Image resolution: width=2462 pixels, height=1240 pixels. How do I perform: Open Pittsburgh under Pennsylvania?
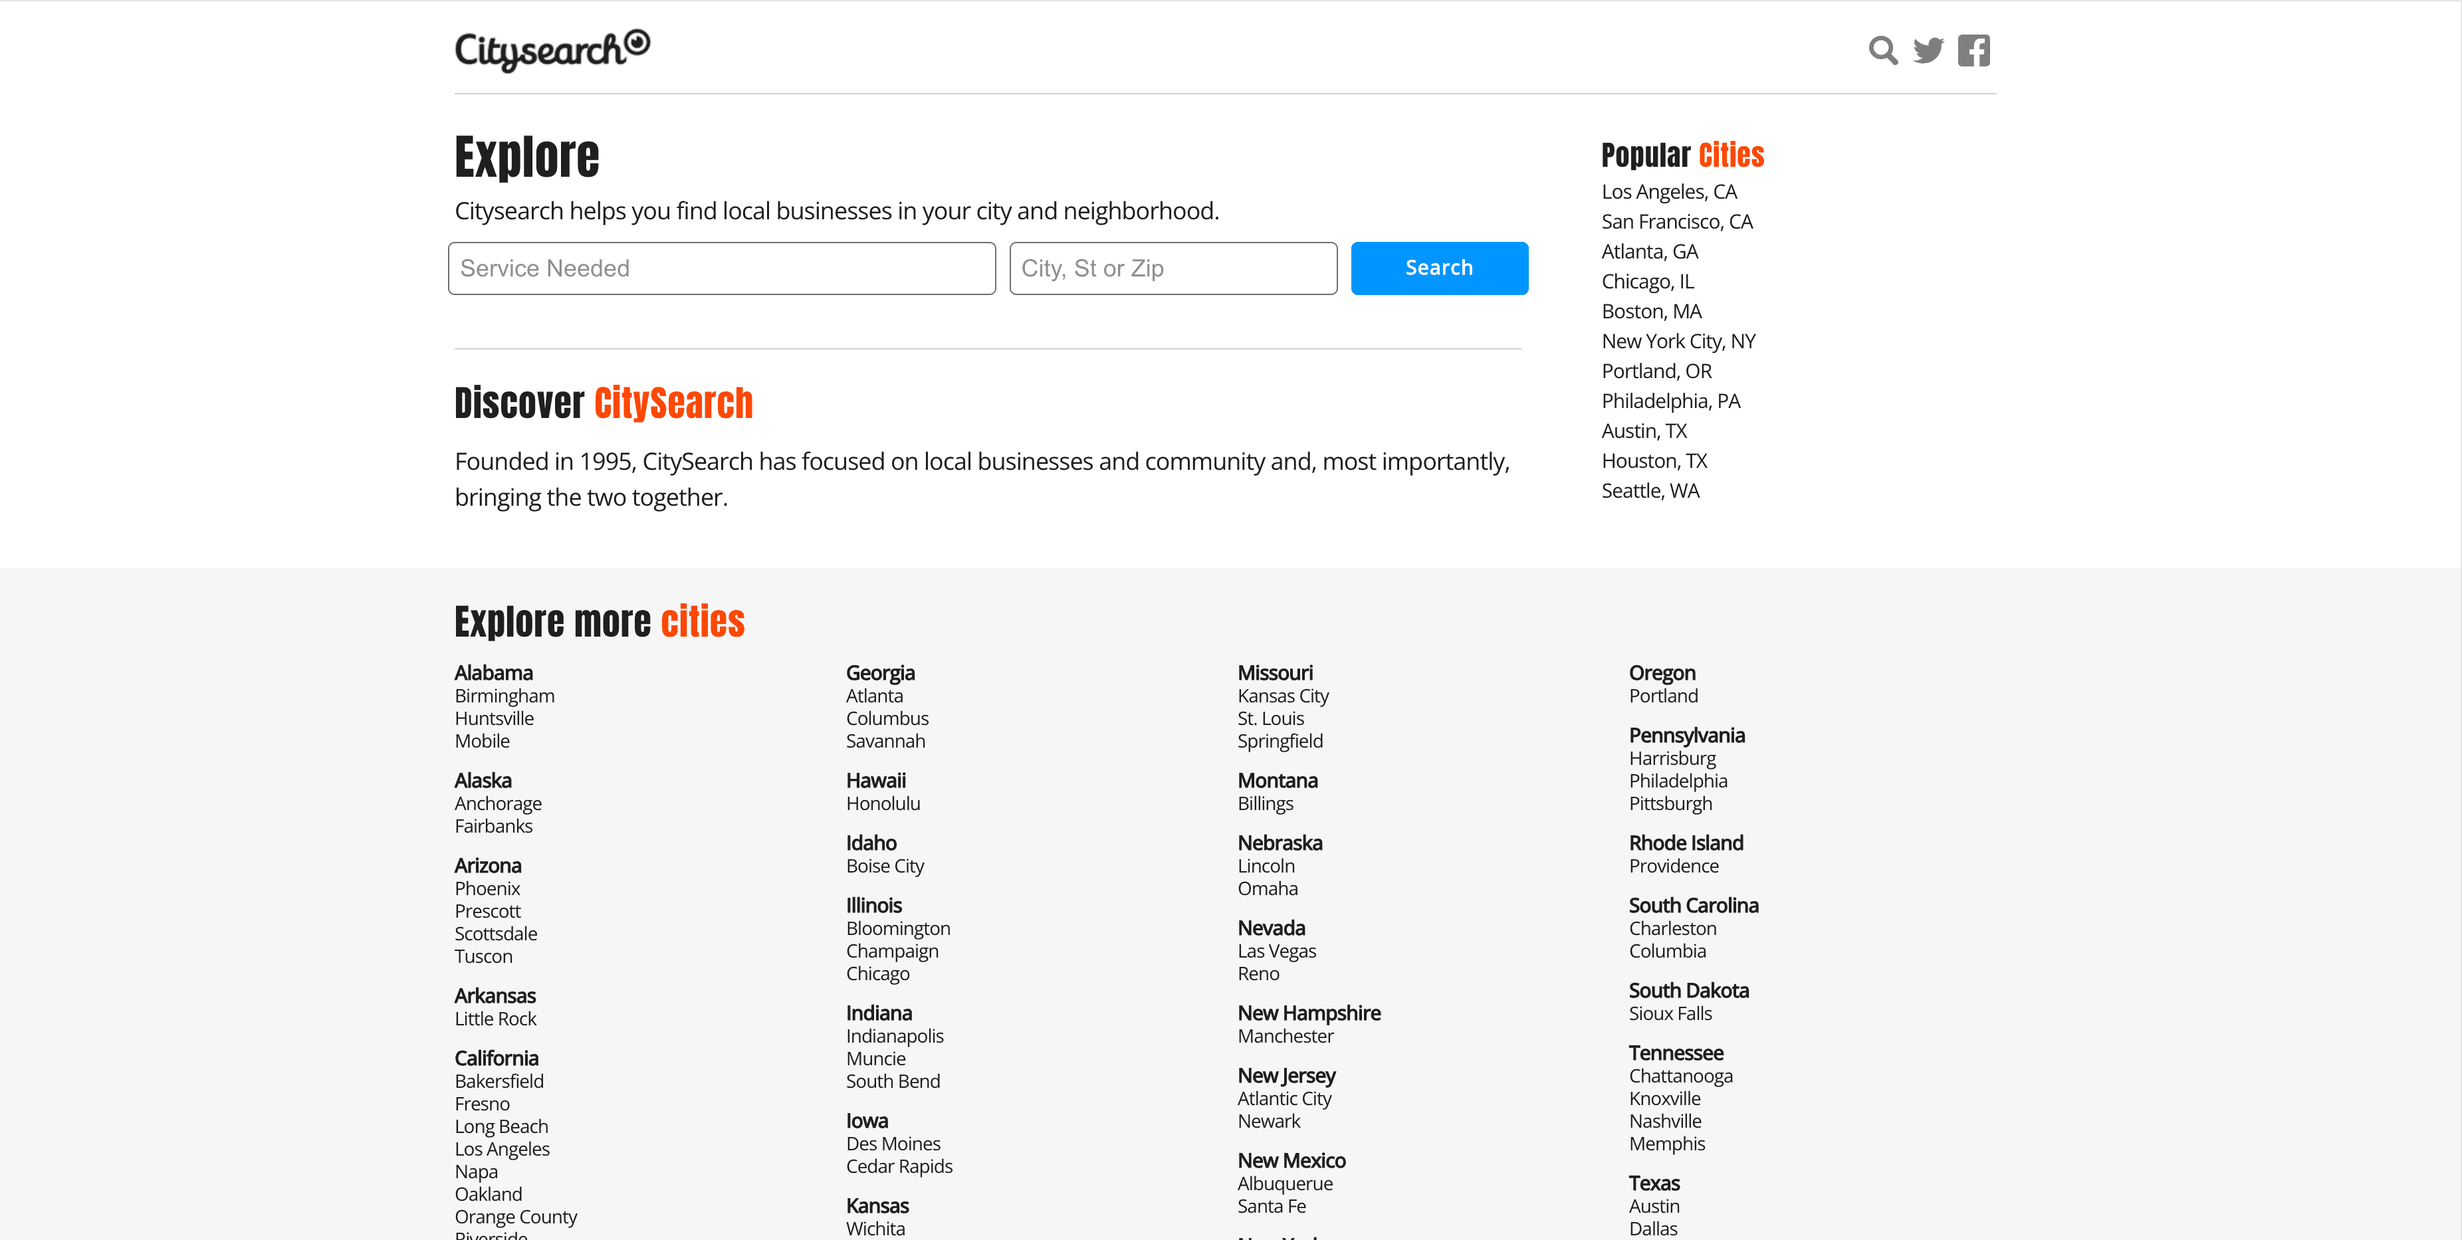coord(1670,803)
